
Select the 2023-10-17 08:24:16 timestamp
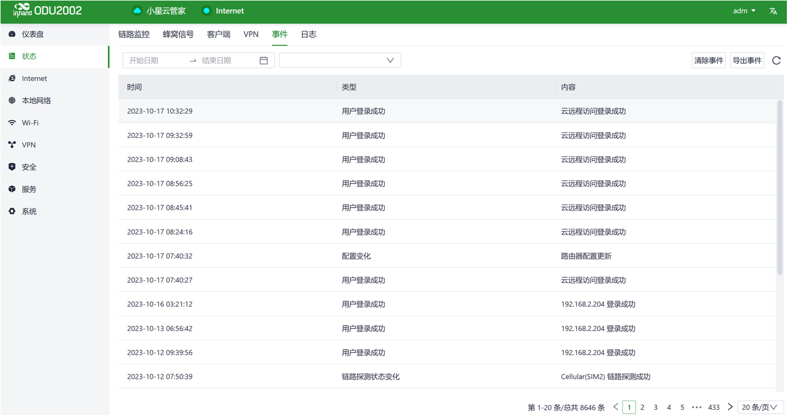(x=160, y=232)
